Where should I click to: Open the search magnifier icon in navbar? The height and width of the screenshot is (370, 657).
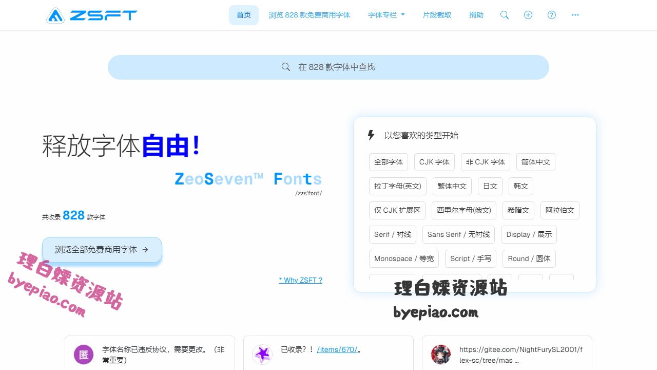pyautogui.click(x=505, y=15)
